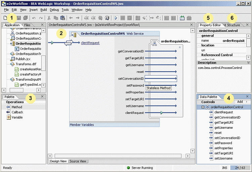
Task: Click the Start WebLogic Server icon
Action: 182,18
